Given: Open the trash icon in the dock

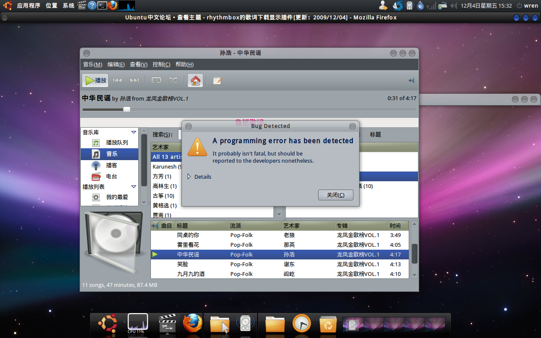Looking at the screenshot, I should (328, 324).
